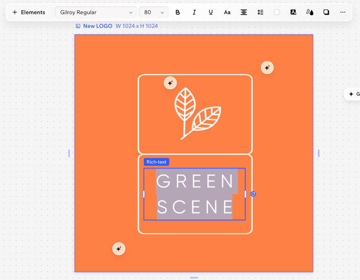The height and width of the screenshot is (280, 360).
Task: Click the circular handle right of text box
Action: point(253,194)
